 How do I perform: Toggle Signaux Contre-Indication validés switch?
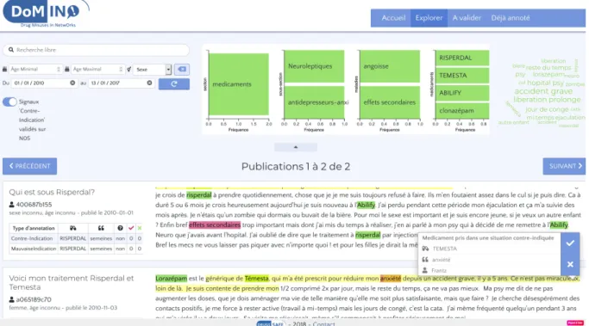point(9,101)
